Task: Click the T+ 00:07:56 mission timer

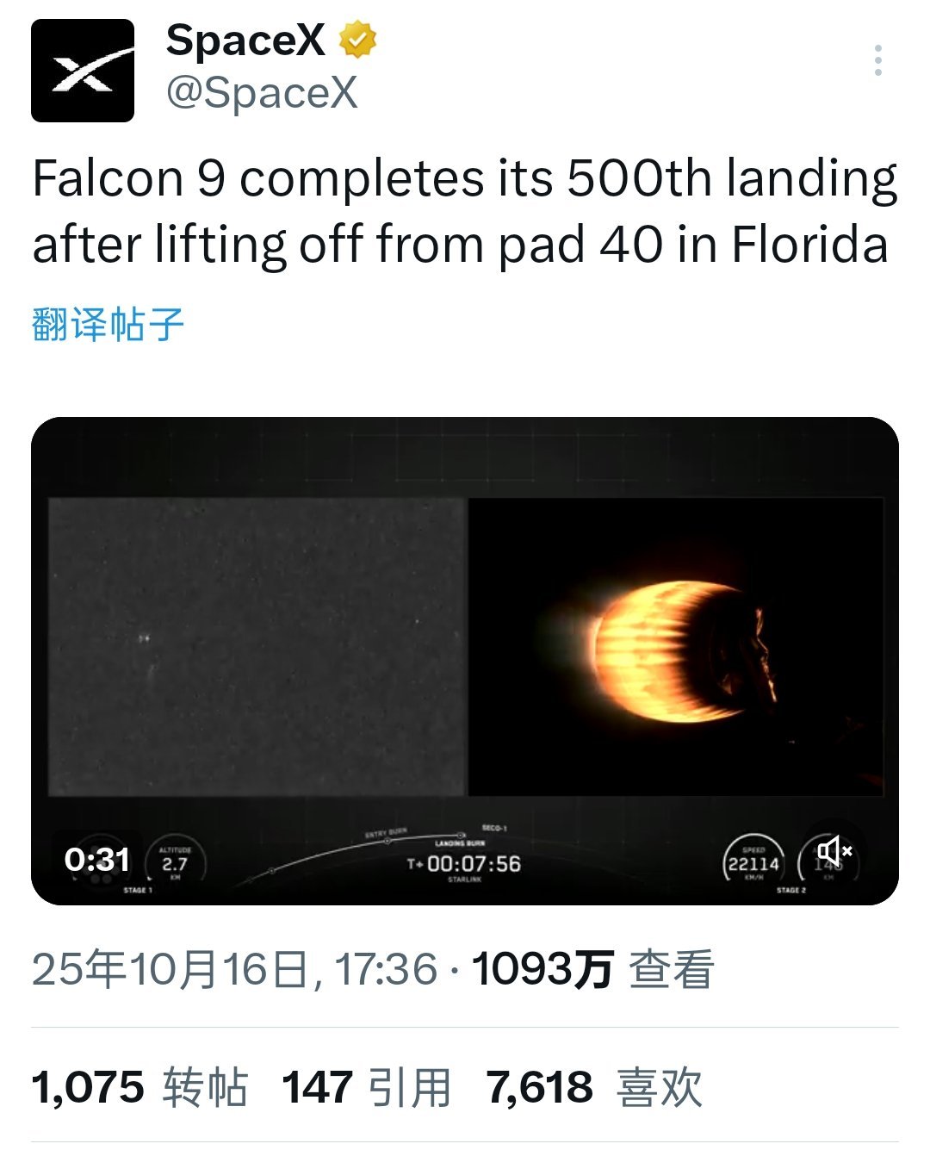Action: tap(465, 864)
